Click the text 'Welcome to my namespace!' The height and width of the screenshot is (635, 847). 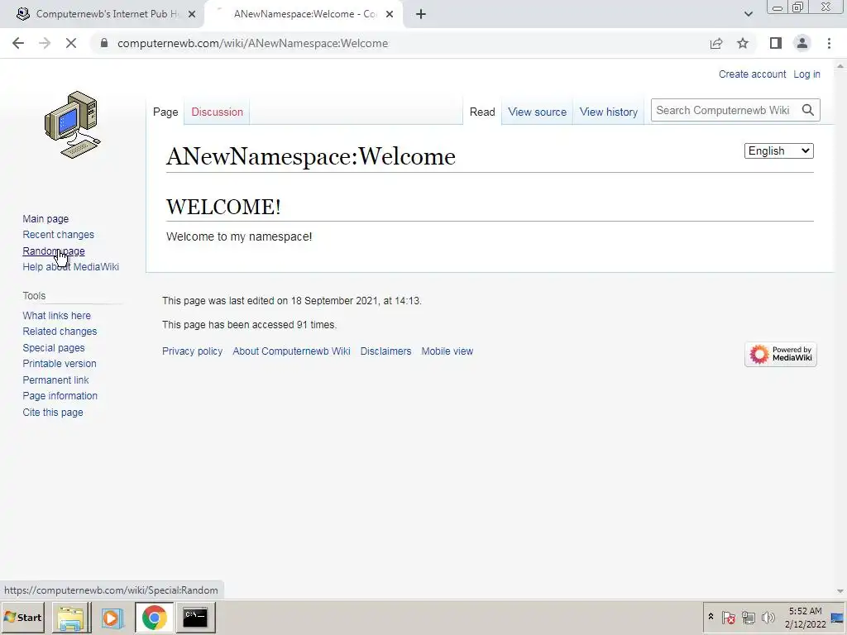tap(239, 236)
